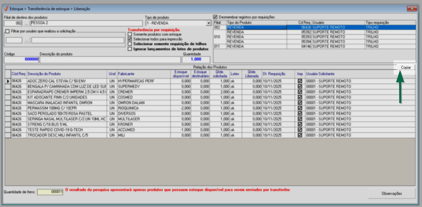Click the Copiar button
This screenshot has width=422, height=207.
pos(406,67)
